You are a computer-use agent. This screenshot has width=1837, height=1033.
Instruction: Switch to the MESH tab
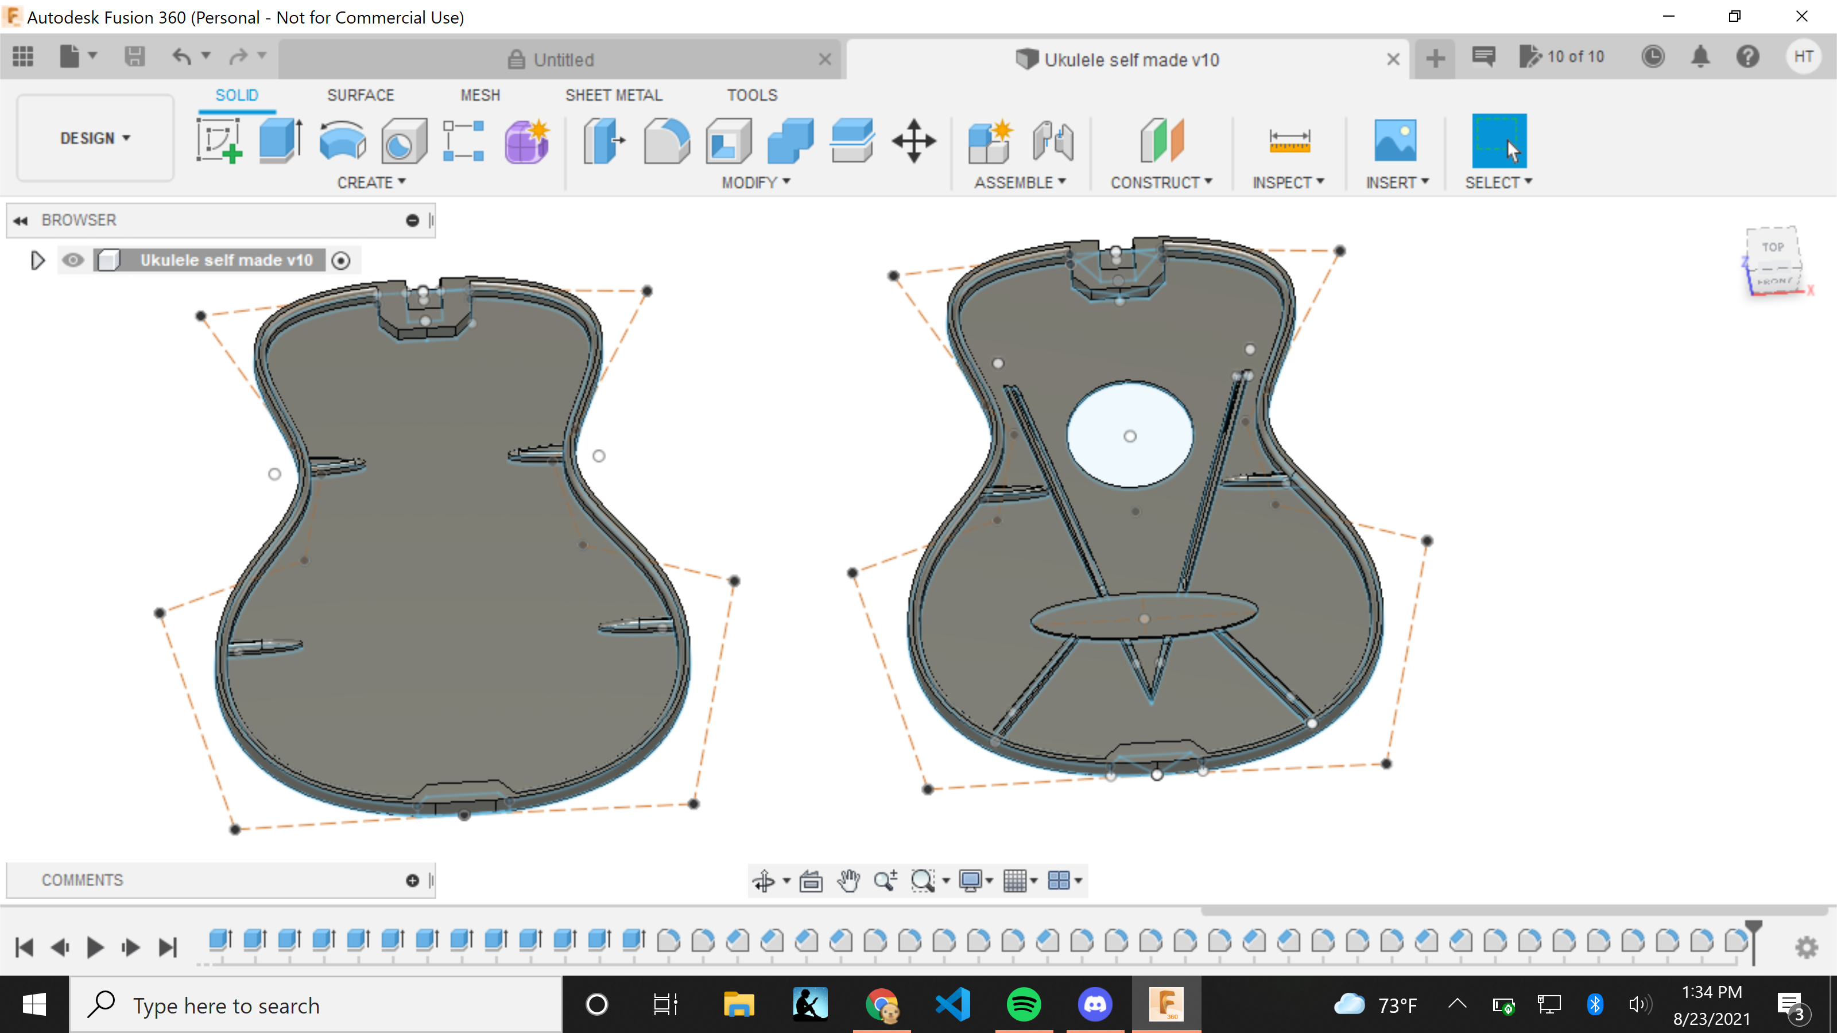(480, 95)
